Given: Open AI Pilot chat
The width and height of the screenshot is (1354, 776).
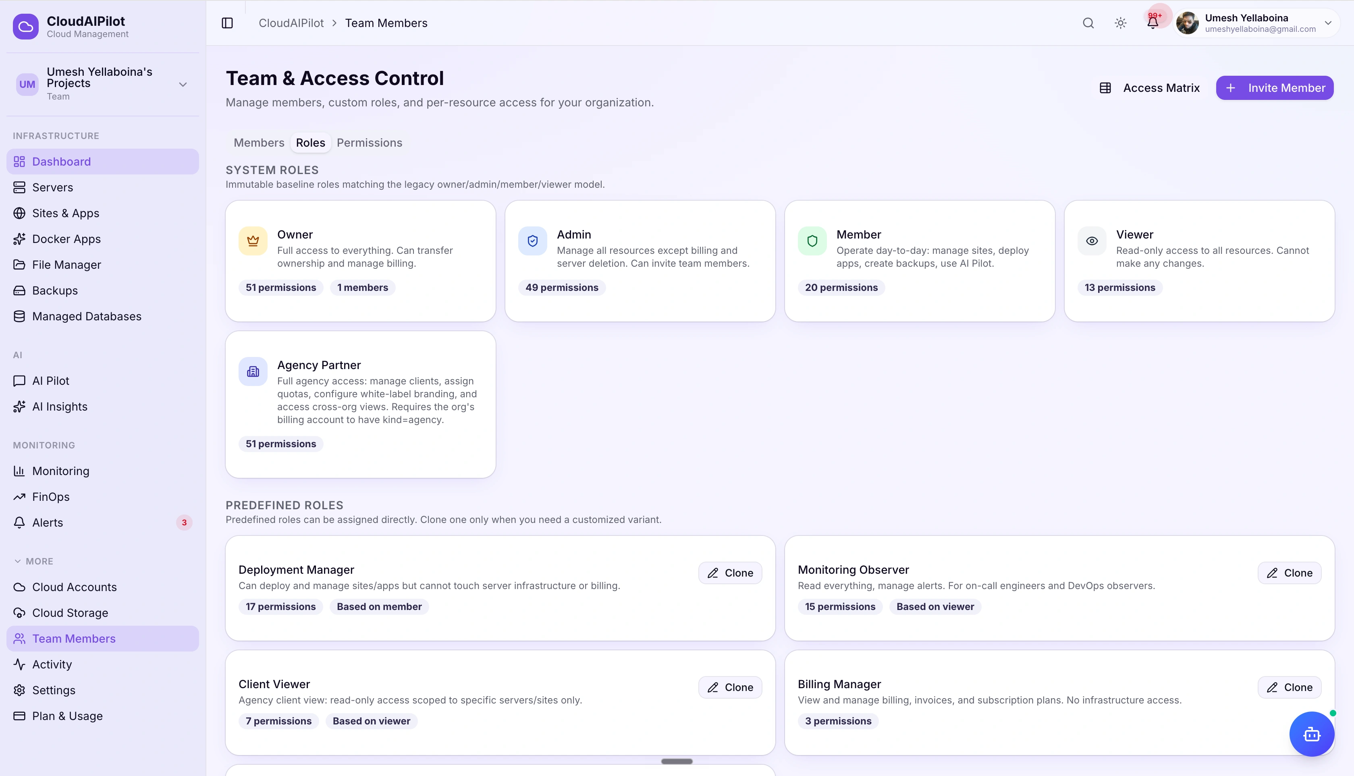Looking at the screenshot, I should [x=102, y=380].
